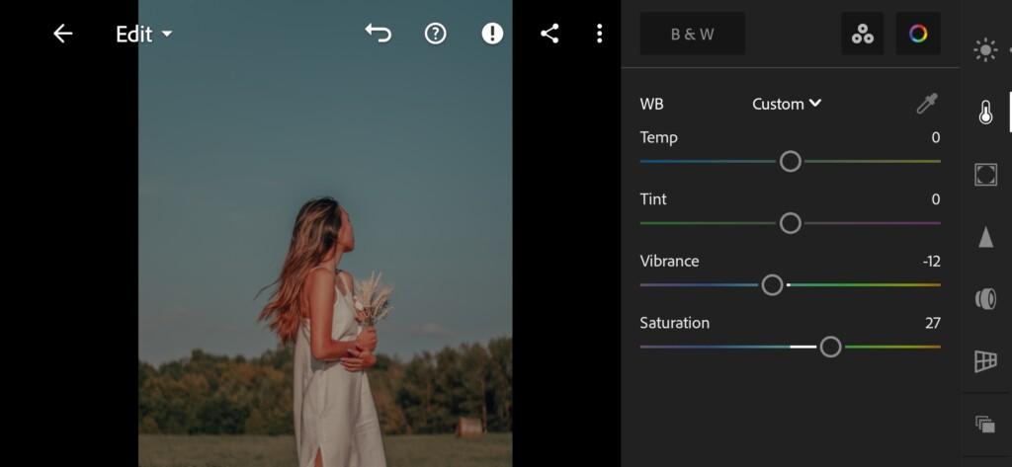Open the Light panel sun icon
The image size is (1012, 467).
coord(985,50)
